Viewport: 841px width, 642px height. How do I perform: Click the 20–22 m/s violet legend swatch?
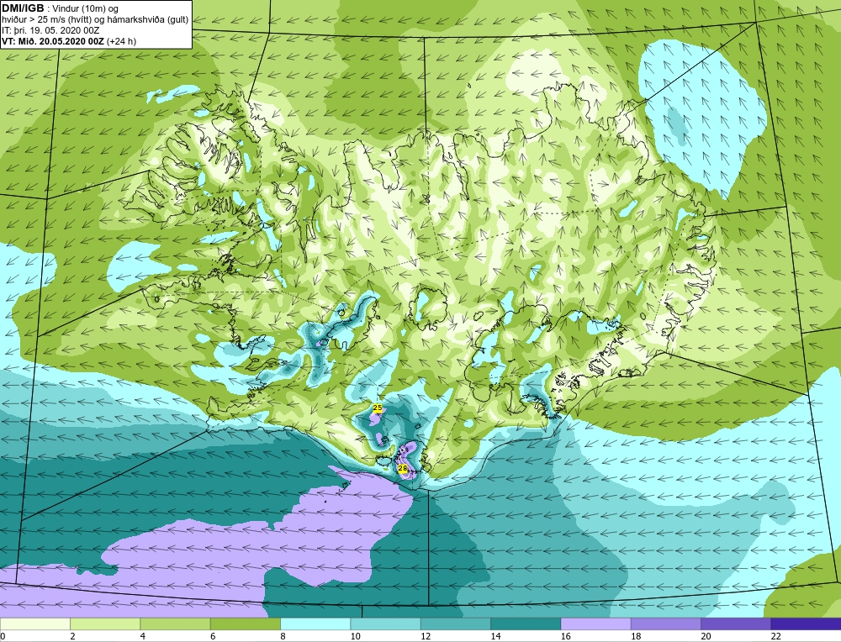tap(736, 624)
